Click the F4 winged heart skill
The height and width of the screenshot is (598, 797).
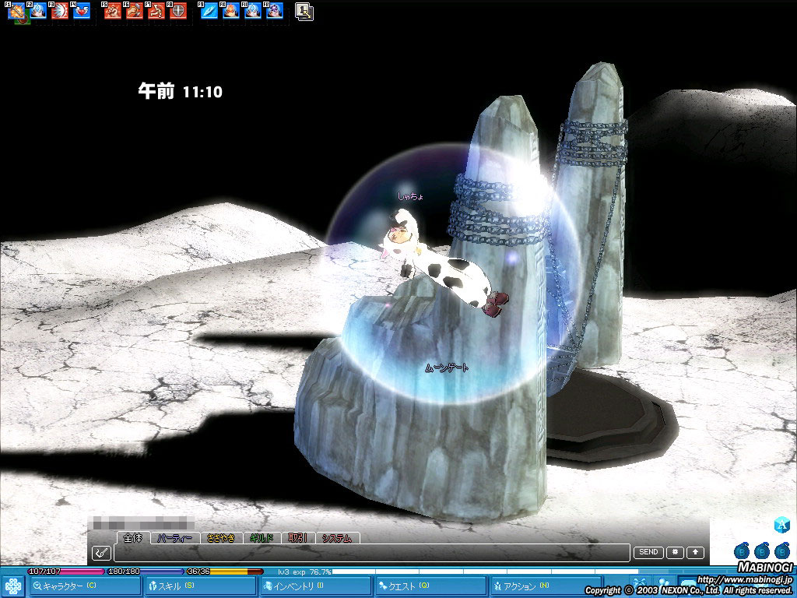click(x=82, y=11)
